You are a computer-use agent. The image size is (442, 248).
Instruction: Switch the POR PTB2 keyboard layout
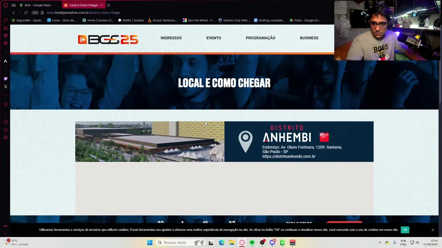tap(403, 242)
